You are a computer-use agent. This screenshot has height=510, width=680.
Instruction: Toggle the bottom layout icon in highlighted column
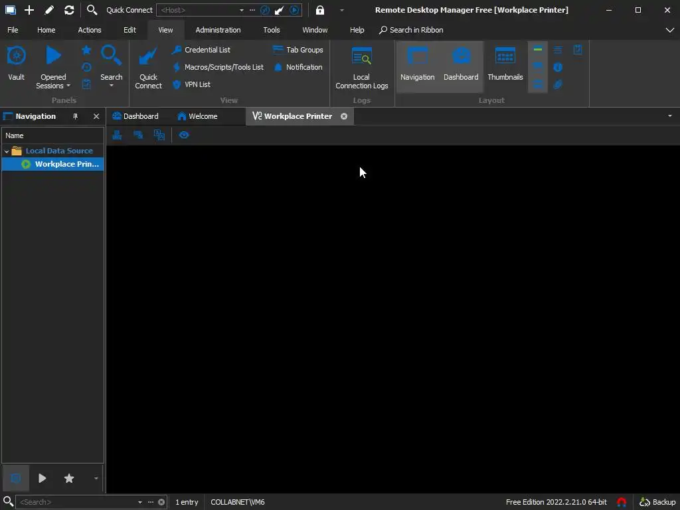pos(538,84)
